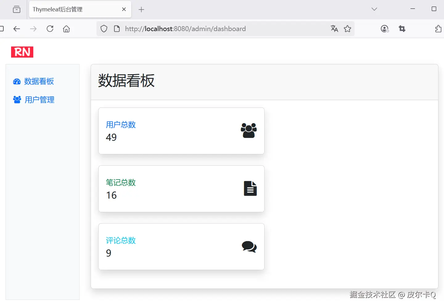Viewport: 444px width, 307px height.
Task: Translate this page via the translate icon
Action: 335,29
